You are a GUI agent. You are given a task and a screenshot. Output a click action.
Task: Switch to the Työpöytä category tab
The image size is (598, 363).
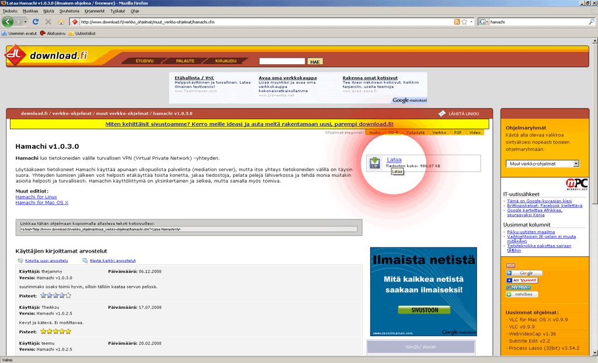(x=415, y=132)
